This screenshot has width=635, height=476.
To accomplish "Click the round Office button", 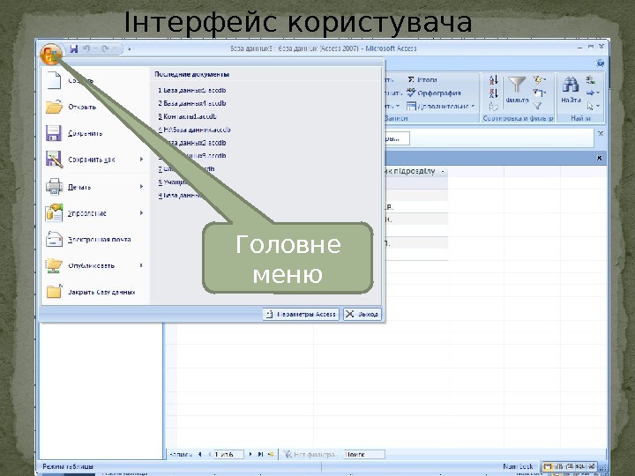I will [x=50, y=54].
